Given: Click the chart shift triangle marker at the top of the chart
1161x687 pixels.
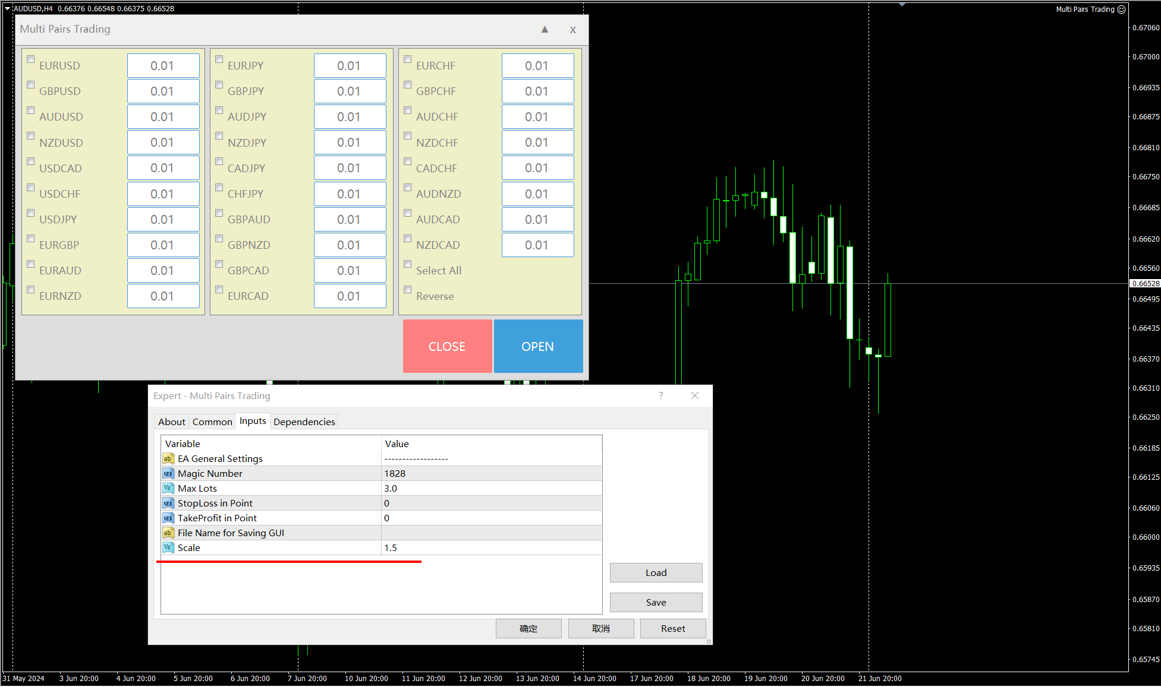Looking at the screenshot, I should click(x=902, y=5).
